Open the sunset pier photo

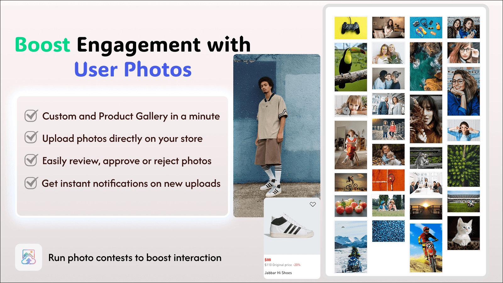pyautogui.click(x=426, y=209)
